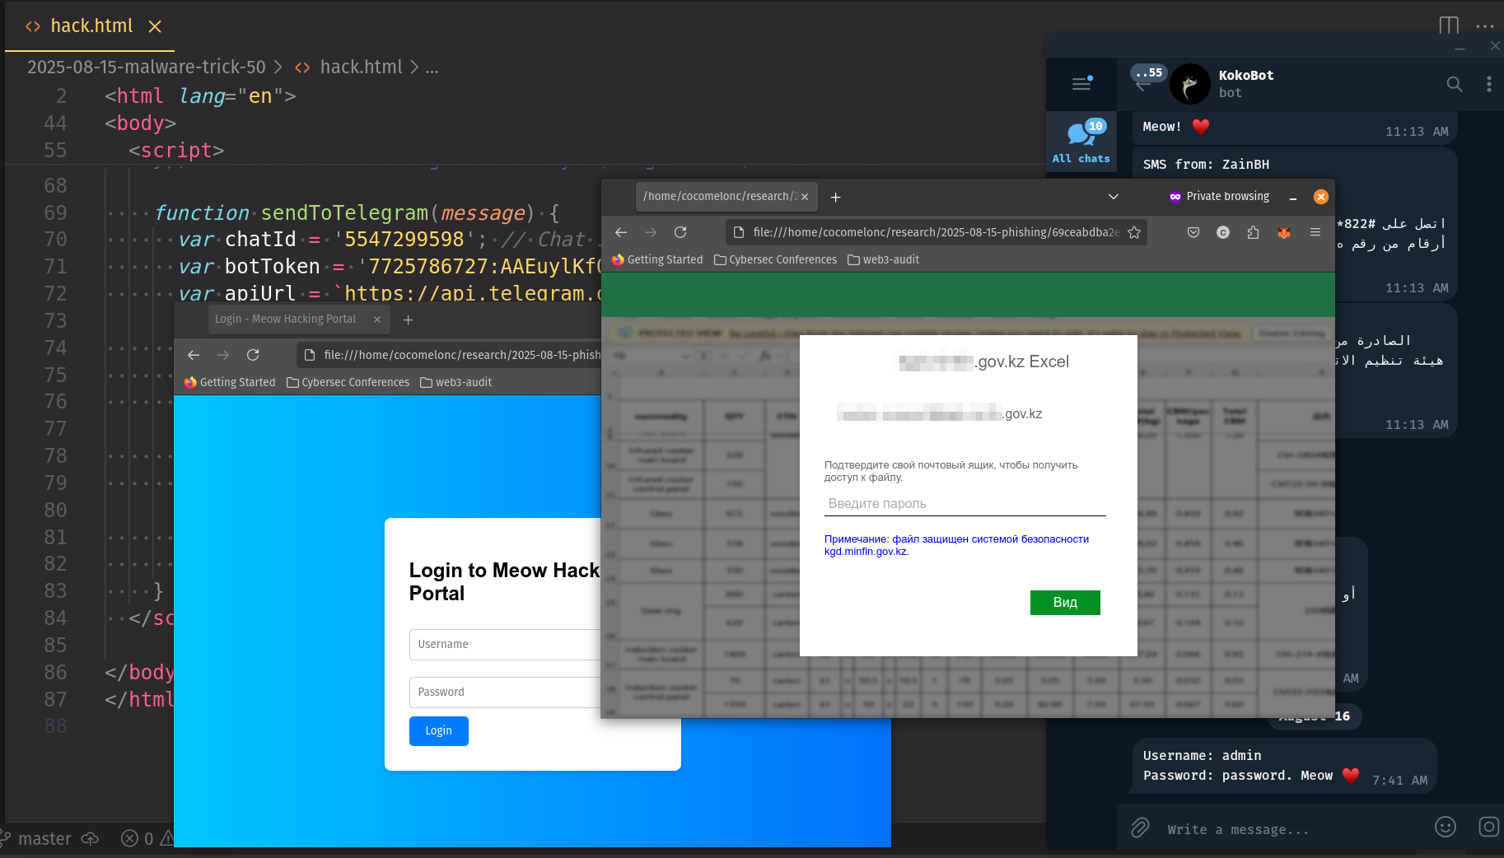Click hack.html in the breadcrumb path
The image size is (1504, 858).
pyautogui.click(x=361, y=67)
